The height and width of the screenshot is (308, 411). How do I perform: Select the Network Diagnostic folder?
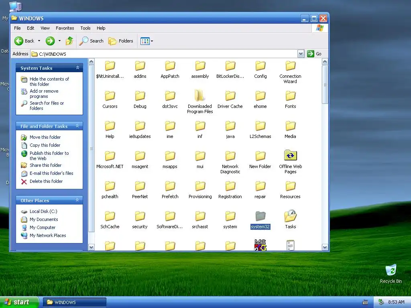[230, 162]
